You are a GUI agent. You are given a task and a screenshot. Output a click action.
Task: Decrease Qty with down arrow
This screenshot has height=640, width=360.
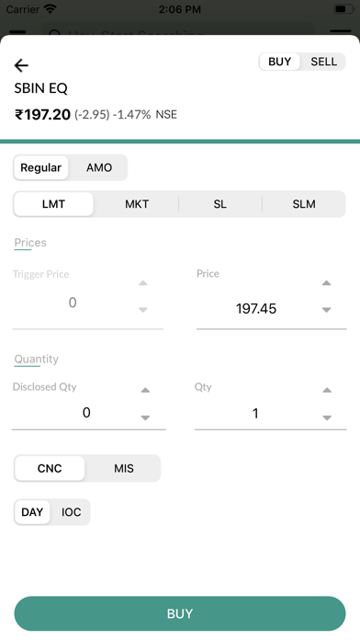(327, 417)
